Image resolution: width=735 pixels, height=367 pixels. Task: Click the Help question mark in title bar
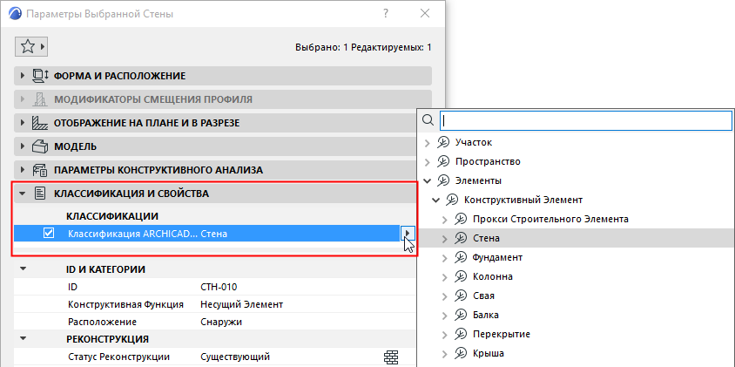386,14
